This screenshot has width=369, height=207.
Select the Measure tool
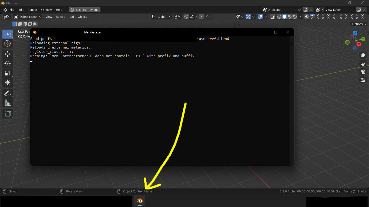(8, 103)
